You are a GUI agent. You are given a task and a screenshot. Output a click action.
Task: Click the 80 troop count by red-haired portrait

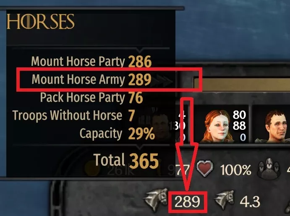click(239, 115)
